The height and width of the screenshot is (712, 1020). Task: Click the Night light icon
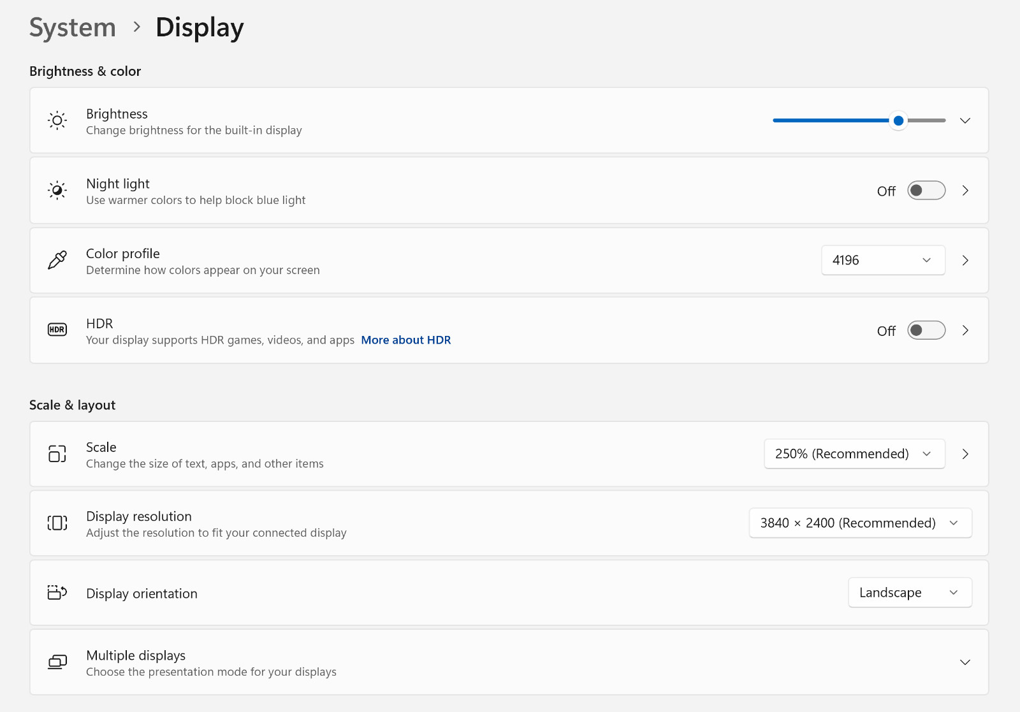pos(57,190)
